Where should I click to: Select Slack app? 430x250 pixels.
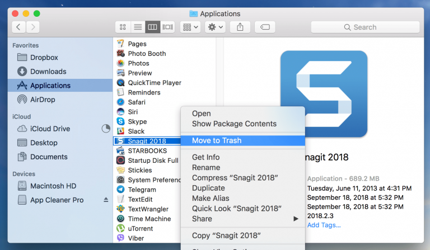point(136,131)
